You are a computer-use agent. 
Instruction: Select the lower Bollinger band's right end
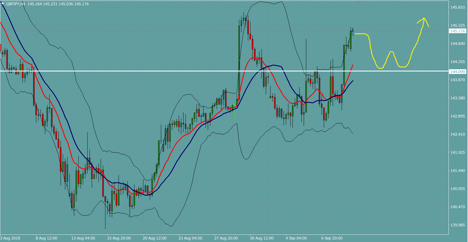pos(352,133)
